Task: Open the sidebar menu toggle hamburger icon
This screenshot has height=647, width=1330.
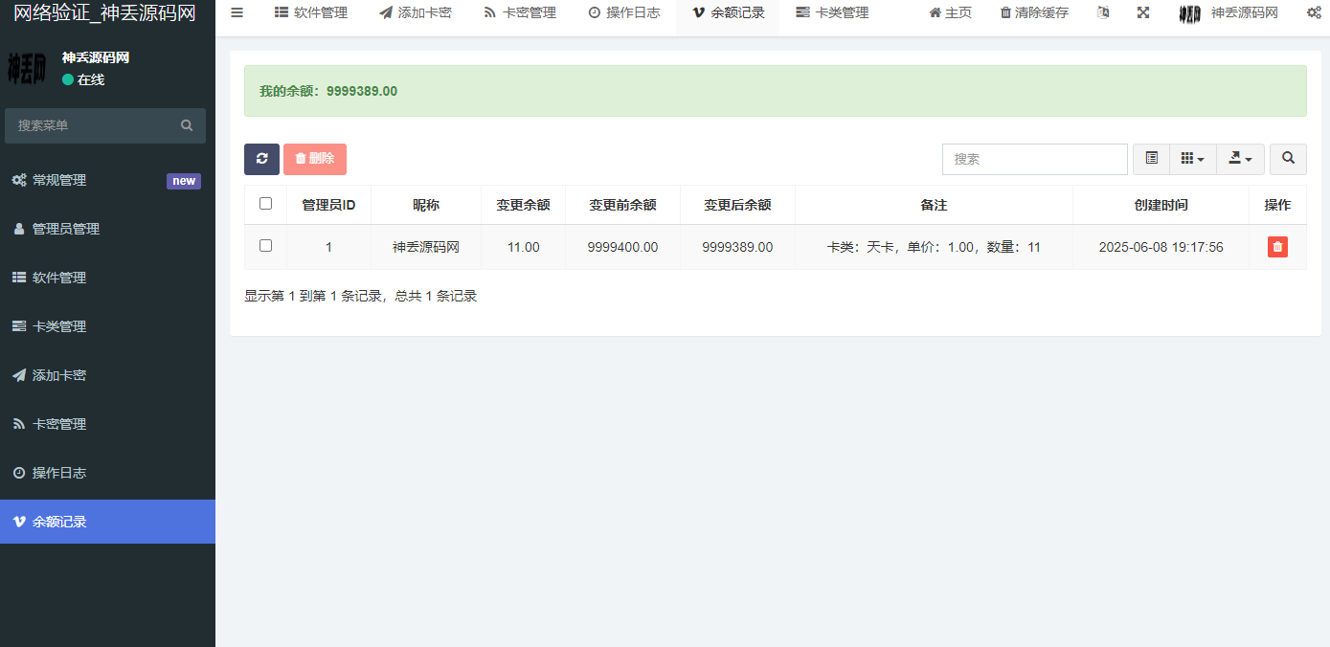Action: click(237, 12)
